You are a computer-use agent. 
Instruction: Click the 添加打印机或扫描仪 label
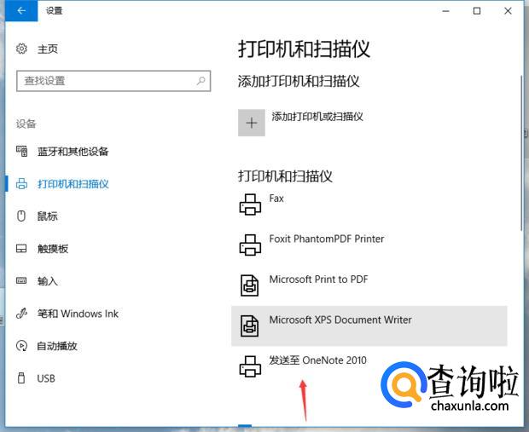tap(317, 117)
